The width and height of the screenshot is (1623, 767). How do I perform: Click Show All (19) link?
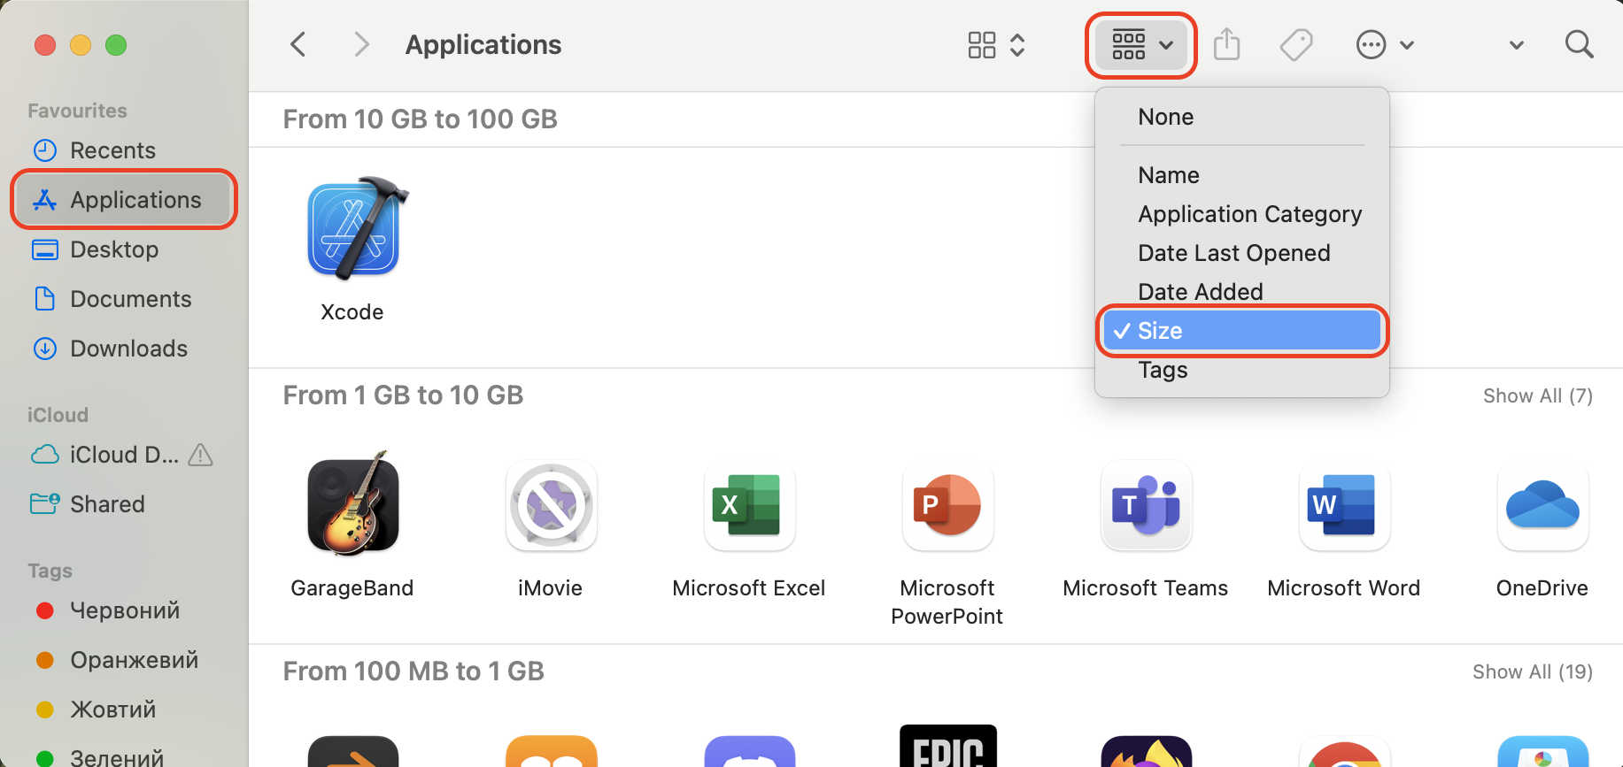pyautogui.click(x=1533, y=671)
